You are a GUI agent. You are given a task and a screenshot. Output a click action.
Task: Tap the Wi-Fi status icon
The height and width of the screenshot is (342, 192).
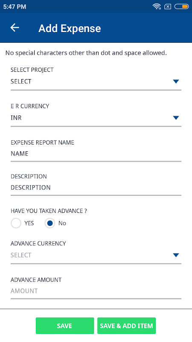[157, 6]
